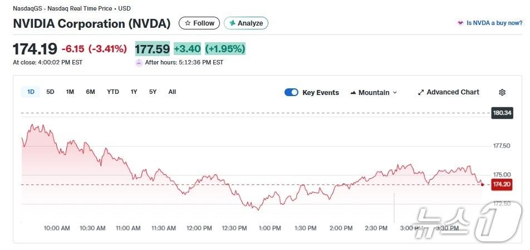Click the star icon in Follow button
The image size is (530, 250).
click(188, 23)
